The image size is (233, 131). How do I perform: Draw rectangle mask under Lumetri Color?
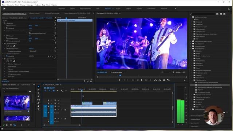tap(11, 61)
